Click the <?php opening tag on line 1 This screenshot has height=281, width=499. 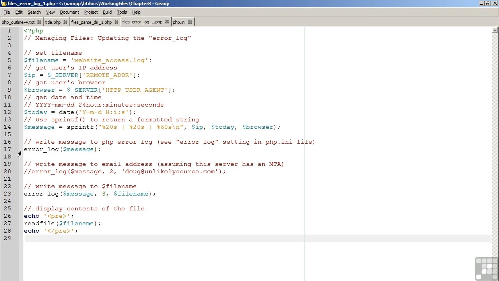pyautogui.click(x=34, y=30)
